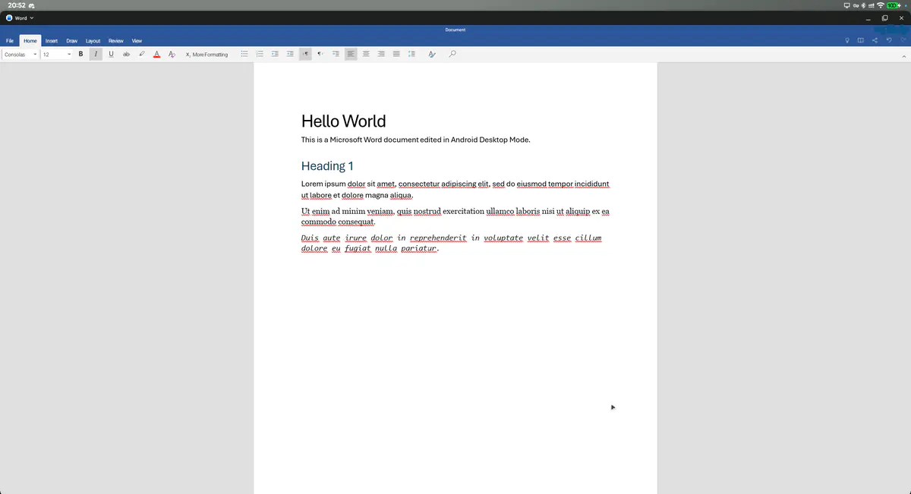Toggle Bold formatting
The image size is (911, 494).
[80, 55]
